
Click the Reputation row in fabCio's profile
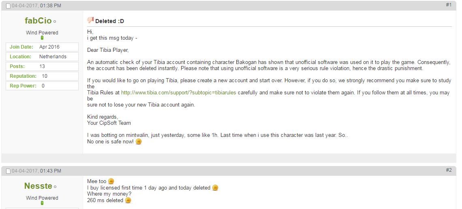click(x=42, y=76)
